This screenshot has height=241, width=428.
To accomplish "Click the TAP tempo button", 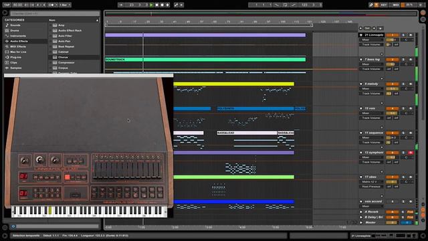I will (x=7, y=5).
